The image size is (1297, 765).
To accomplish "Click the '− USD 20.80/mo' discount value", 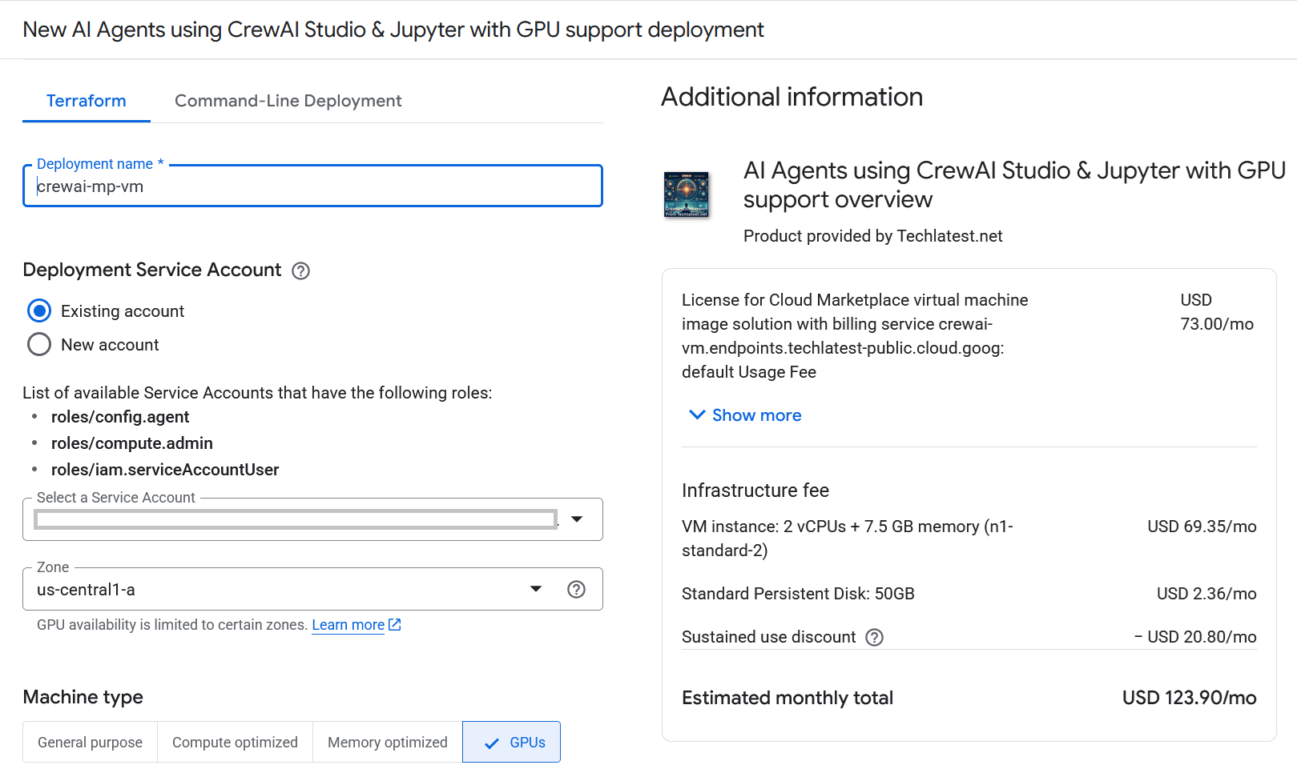I will click(1195, 637).
